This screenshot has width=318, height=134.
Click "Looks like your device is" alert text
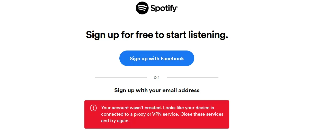pyautogui.click(x=189, y=108)
